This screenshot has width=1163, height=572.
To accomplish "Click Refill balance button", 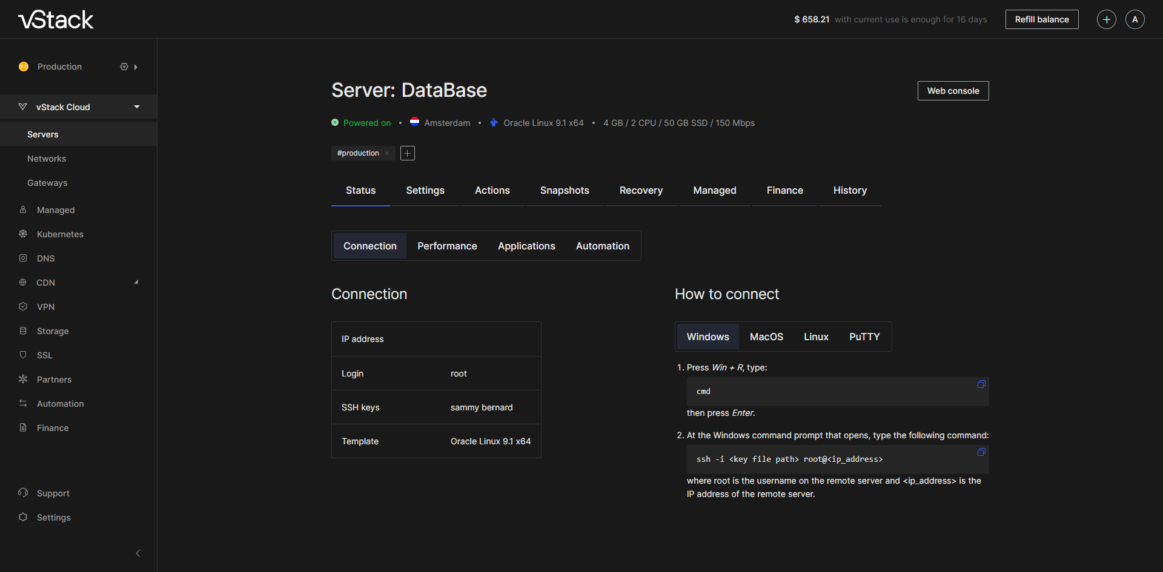I will (1042, 19).
